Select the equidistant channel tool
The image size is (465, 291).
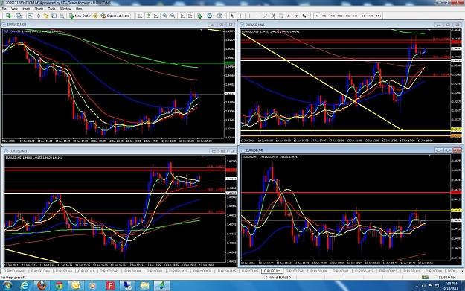pos(273,16)
